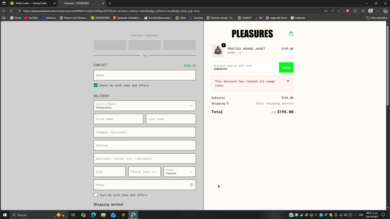Viewport: 390px width, 219px height.
Task: Go back to the previous page
Action: pyautogui.click(x=4, y=11)
